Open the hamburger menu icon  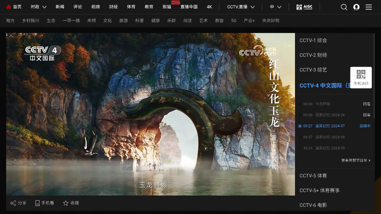[369, 7]
